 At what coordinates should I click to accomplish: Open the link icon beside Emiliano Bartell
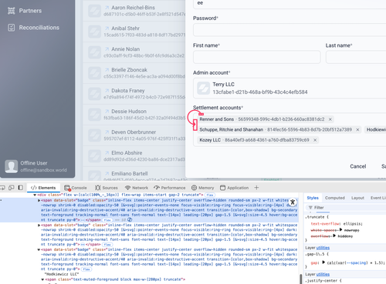107,174
